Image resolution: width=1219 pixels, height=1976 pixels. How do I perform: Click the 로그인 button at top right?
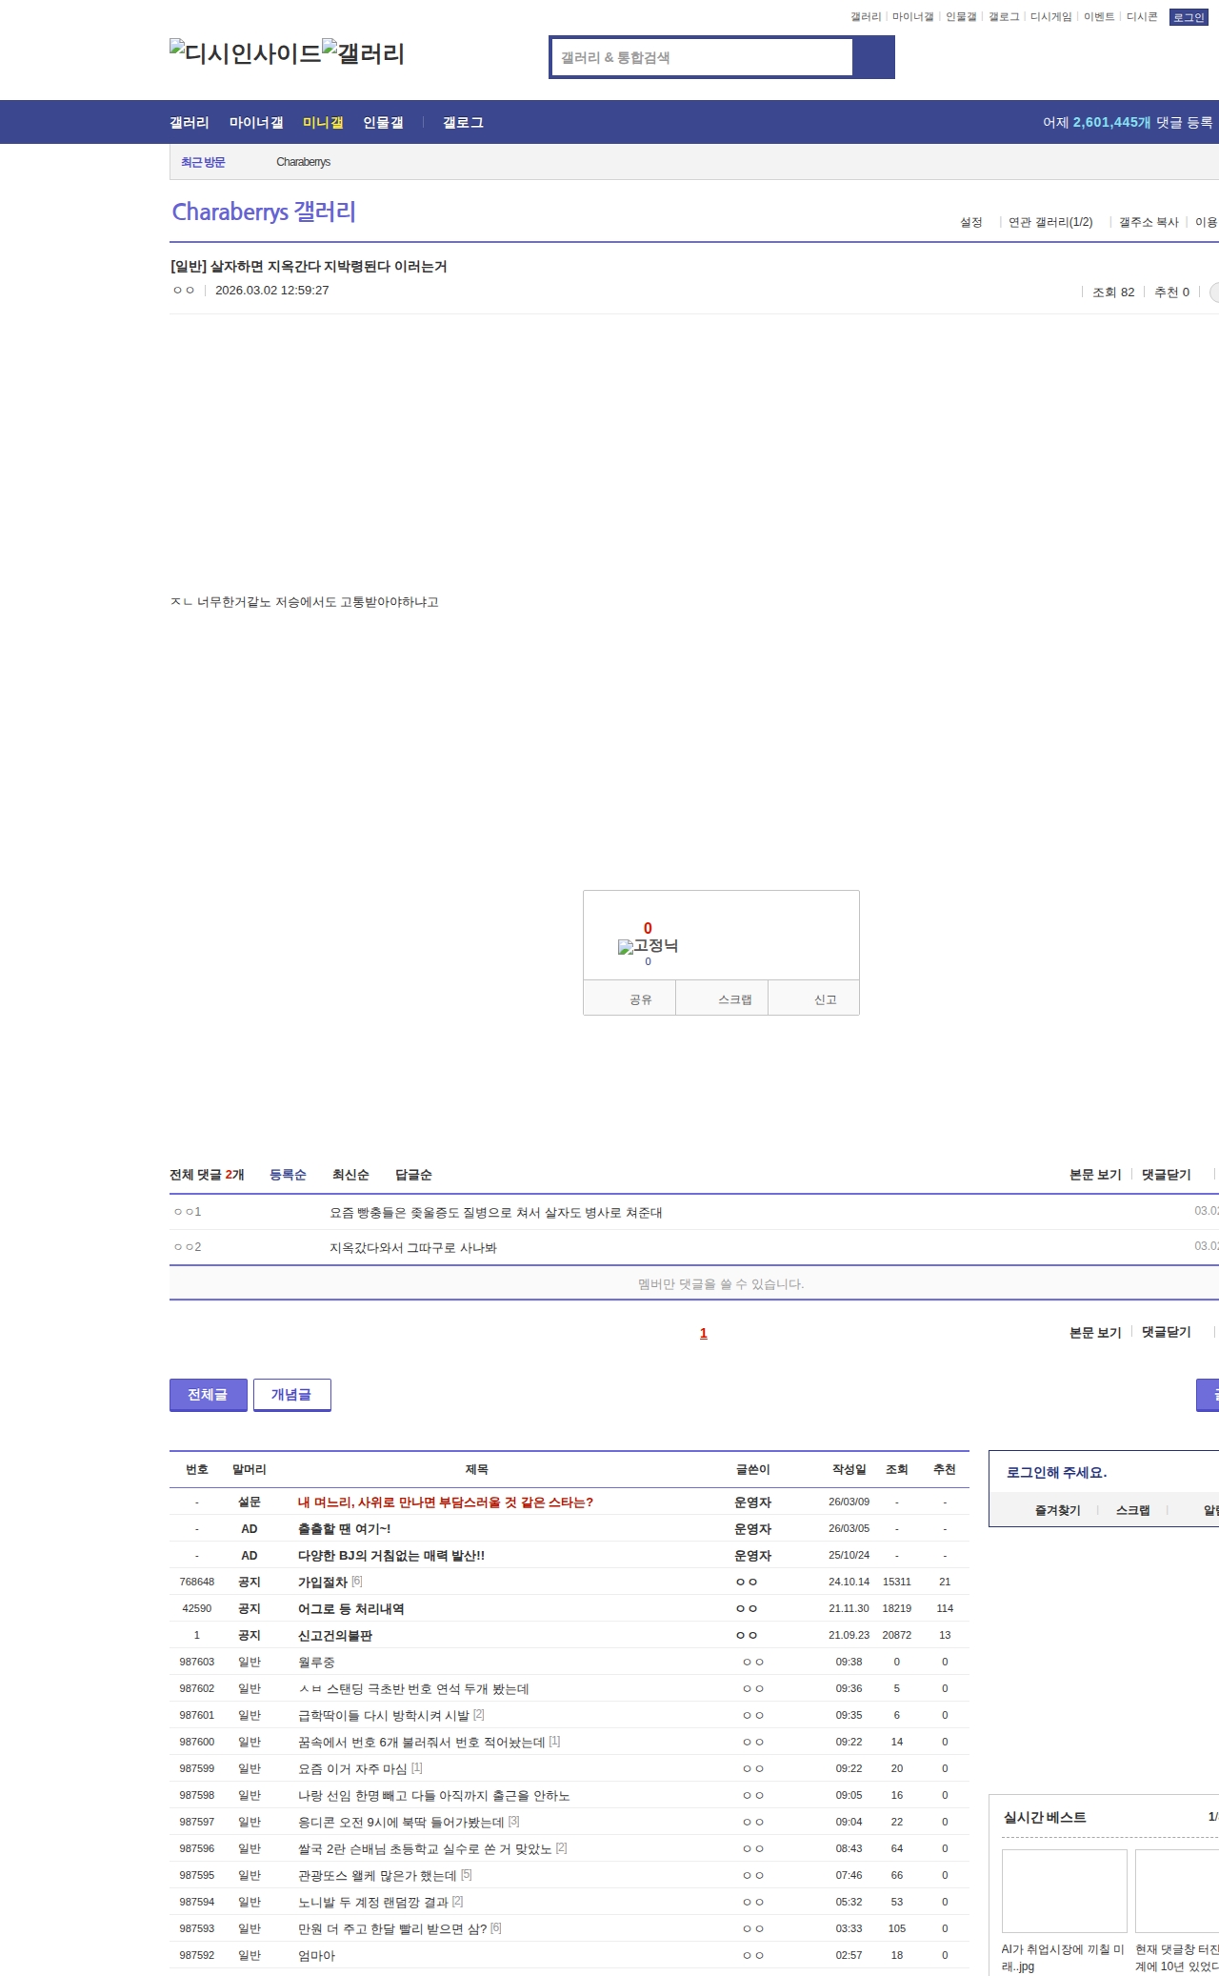coord(1188,17)
